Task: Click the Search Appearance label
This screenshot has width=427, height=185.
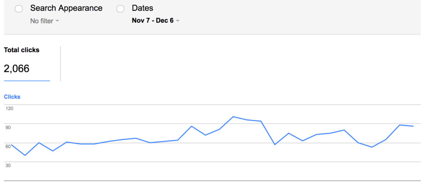Action: pyautogui.click(x=66, y=8)
